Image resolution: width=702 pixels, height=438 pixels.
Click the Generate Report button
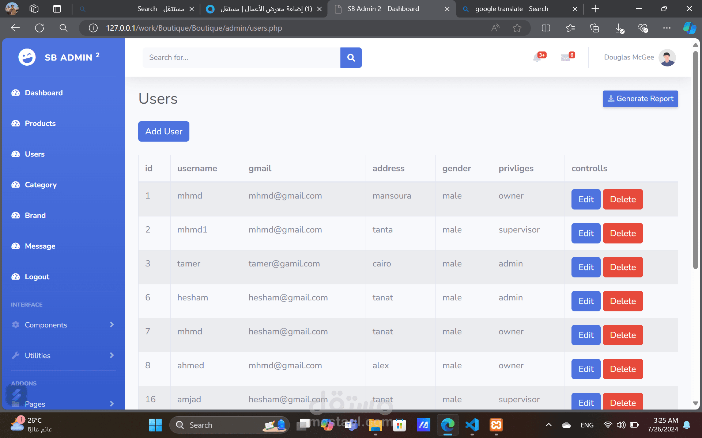pyautogui.click(x=640, y=99)
